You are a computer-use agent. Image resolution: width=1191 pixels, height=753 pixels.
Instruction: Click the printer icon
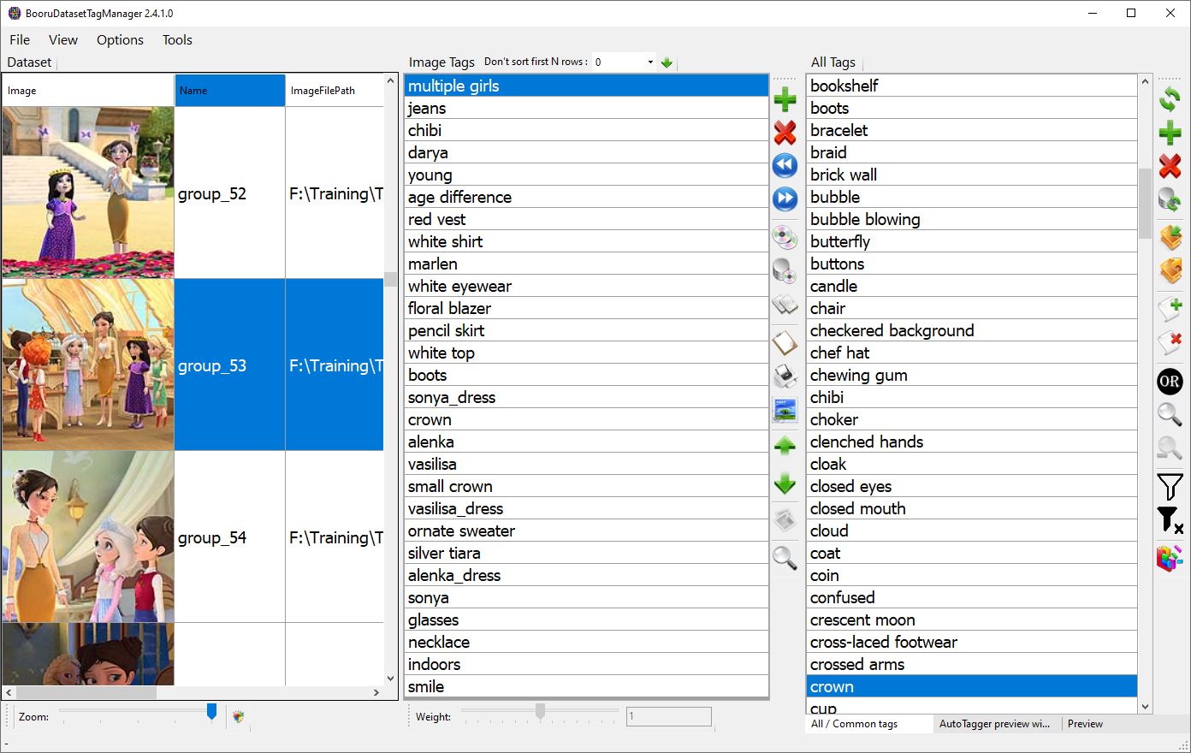tap(785, 376)
